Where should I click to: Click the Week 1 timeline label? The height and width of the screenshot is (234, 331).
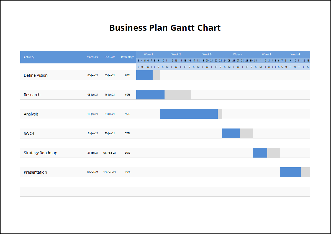point(148,55)
